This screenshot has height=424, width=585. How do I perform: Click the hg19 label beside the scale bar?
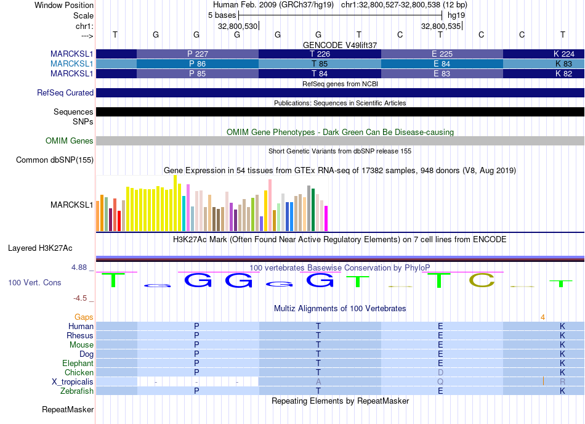(456, 15)
